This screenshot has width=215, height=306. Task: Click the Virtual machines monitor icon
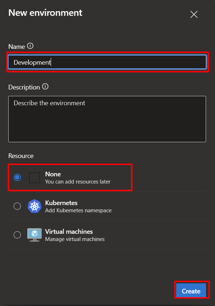tap(35, 235)
